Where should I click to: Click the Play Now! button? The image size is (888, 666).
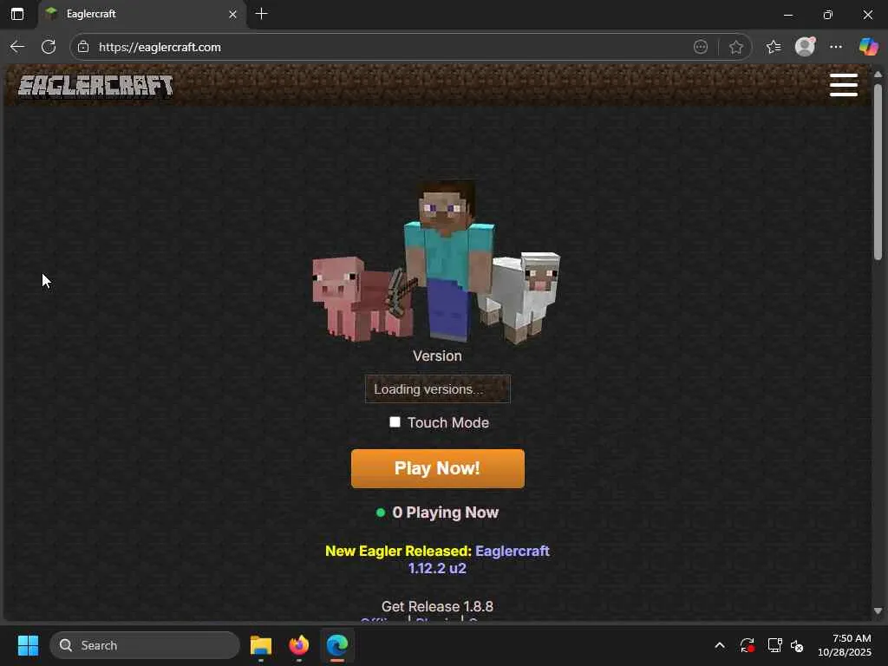(437, 468)
